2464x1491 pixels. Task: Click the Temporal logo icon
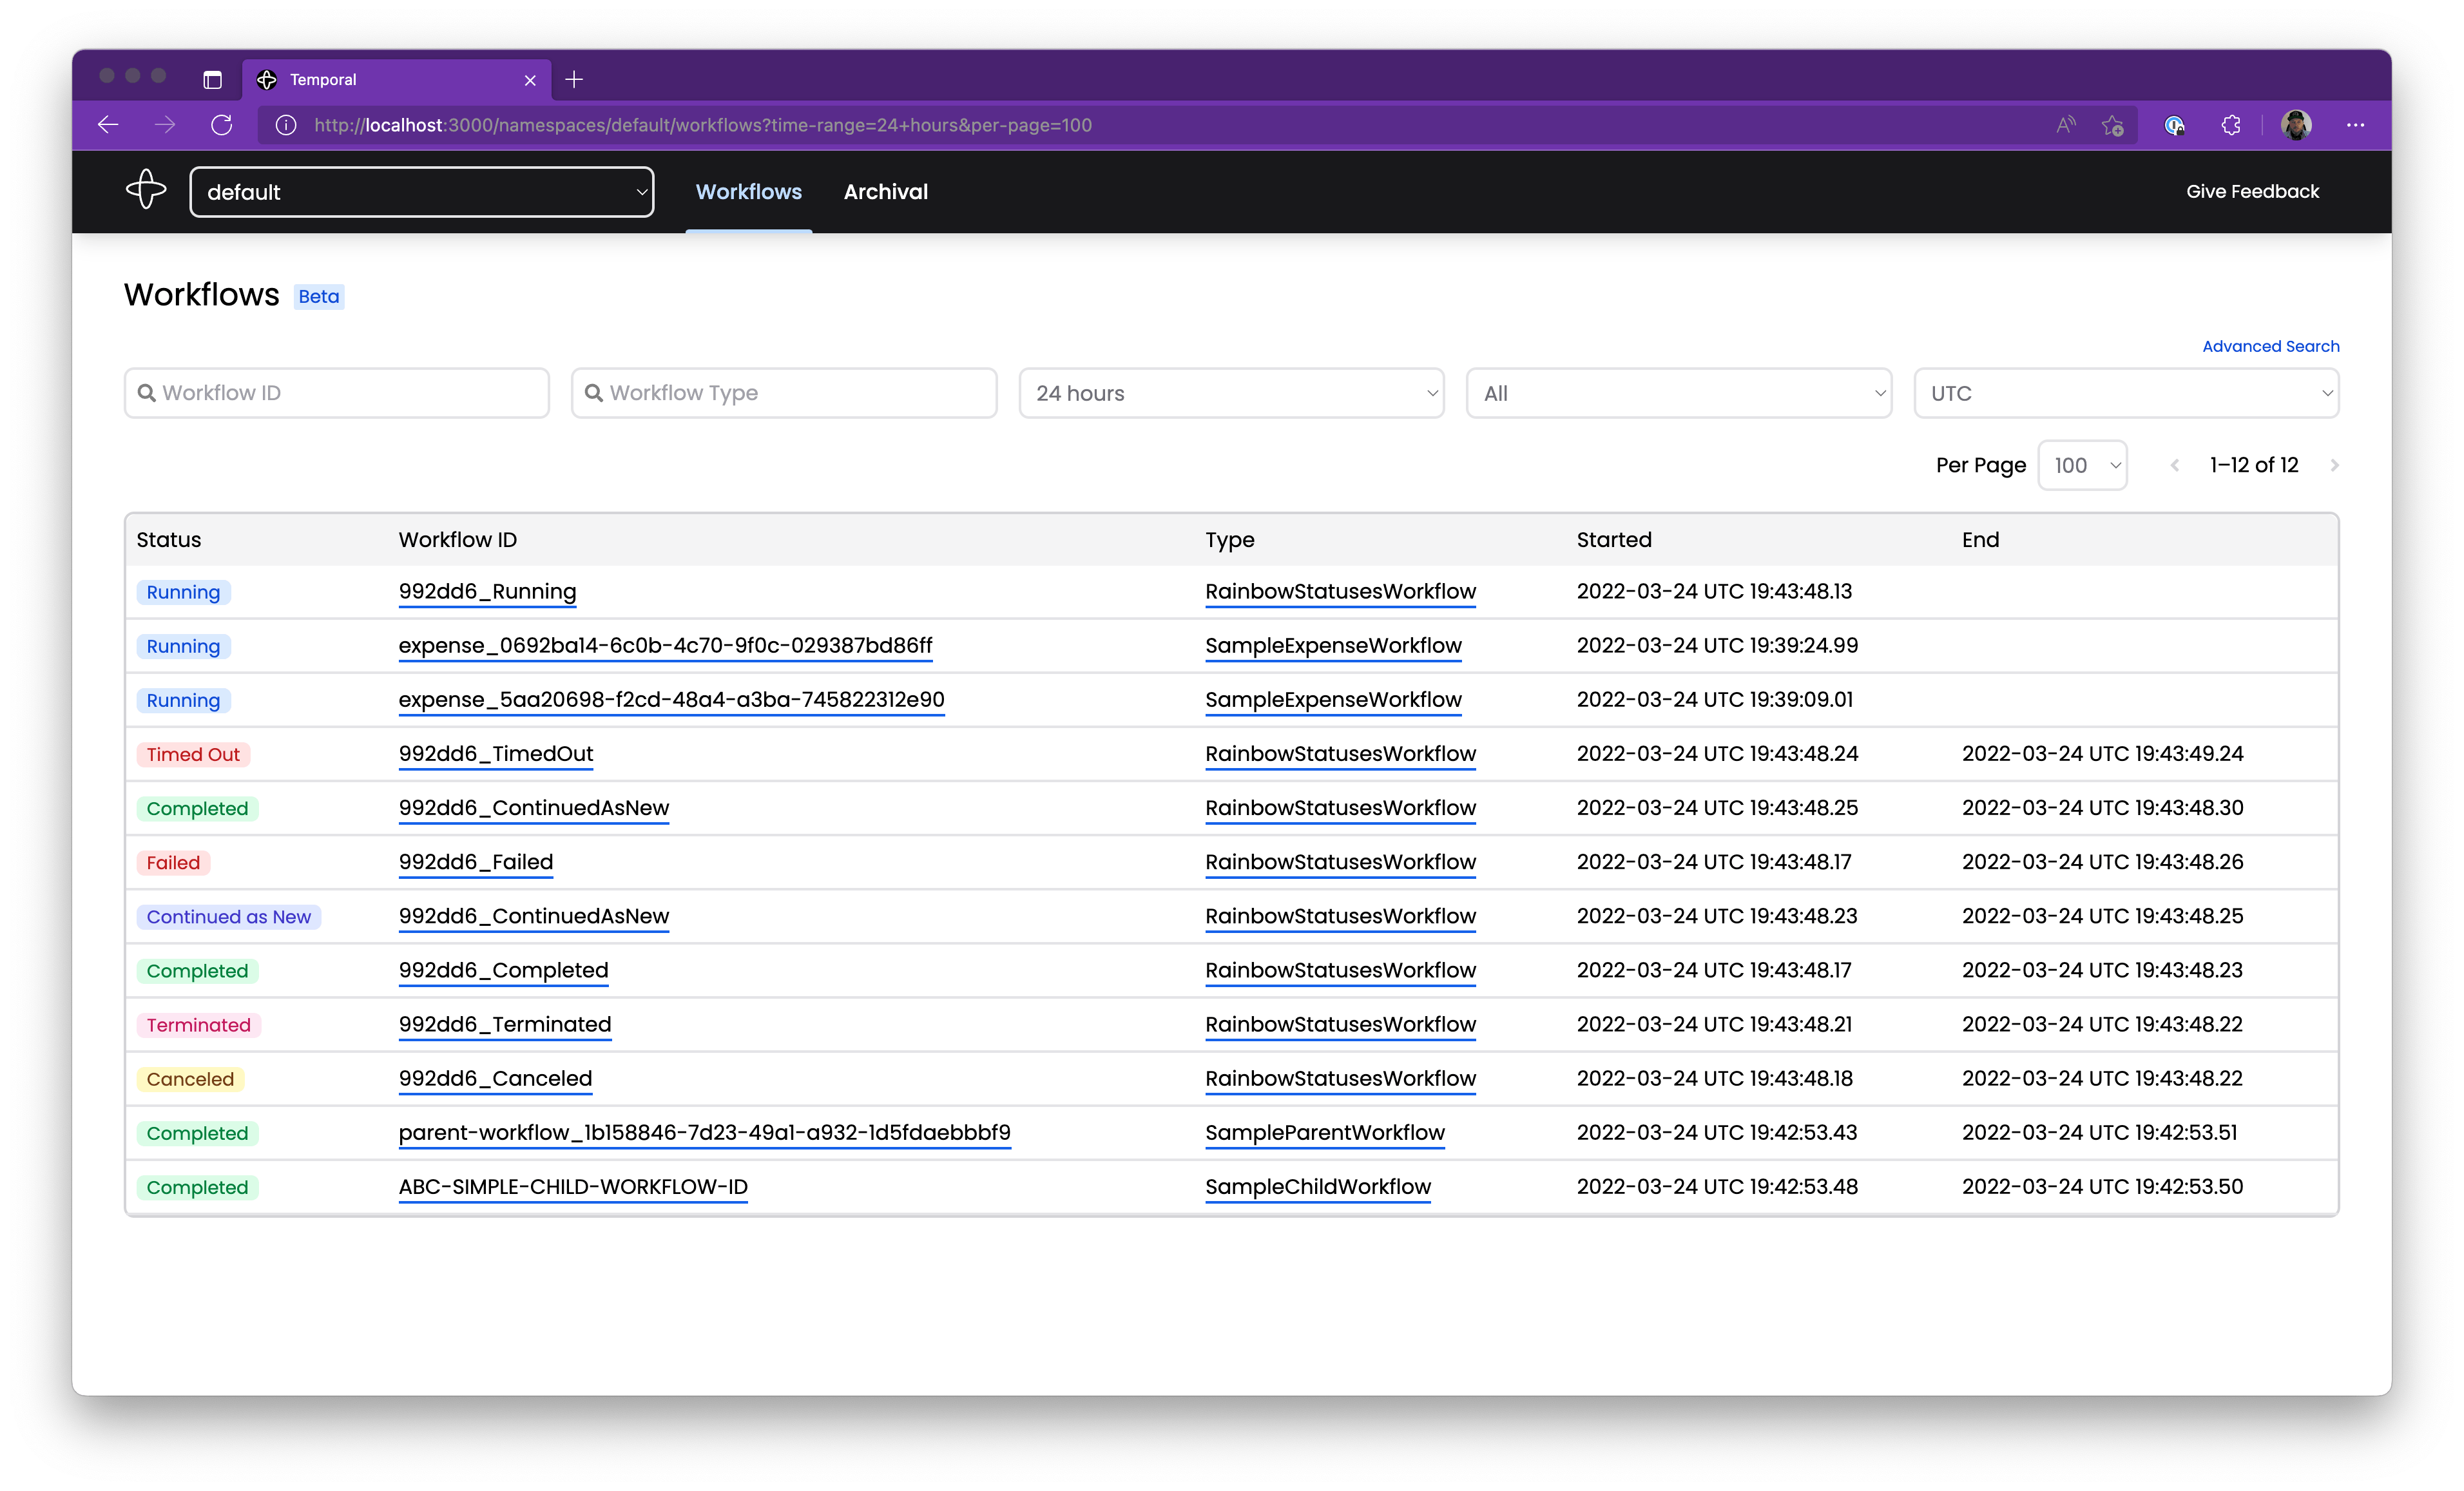tap(146, 190)
